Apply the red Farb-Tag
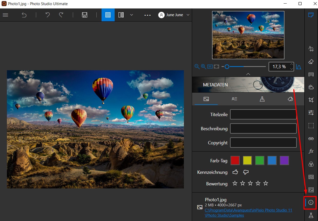318x221 pixels. [235, 160]
